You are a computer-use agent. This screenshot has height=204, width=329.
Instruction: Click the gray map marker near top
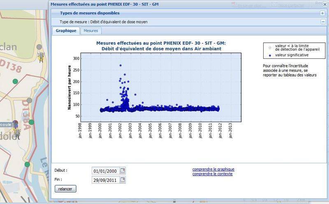(x=39, y=47)
